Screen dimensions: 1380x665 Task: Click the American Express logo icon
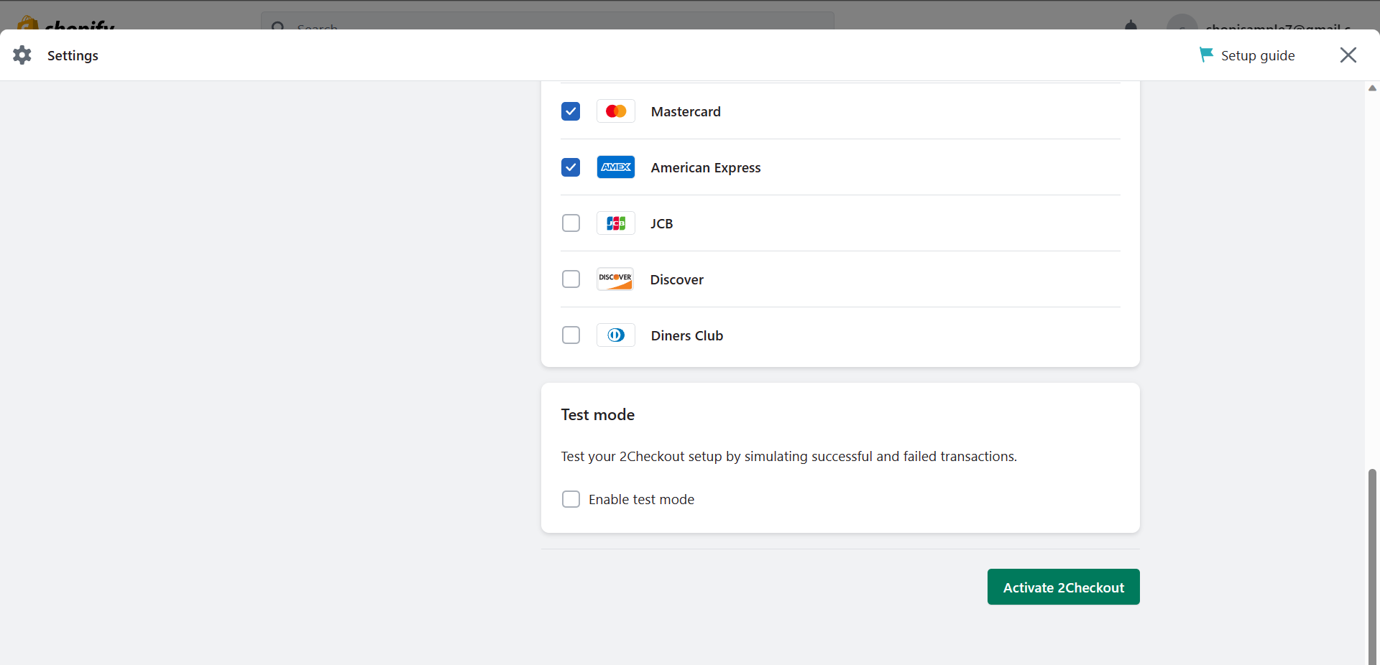click(x=616, y=167)
